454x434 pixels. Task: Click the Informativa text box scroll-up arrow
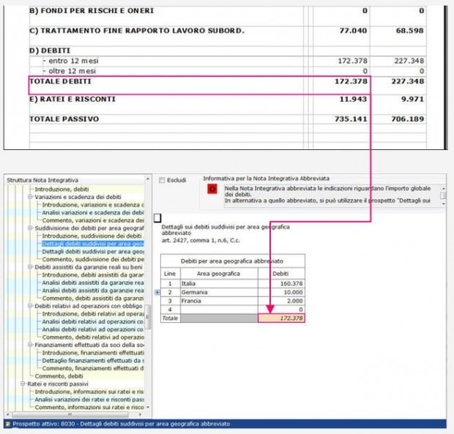443,188
